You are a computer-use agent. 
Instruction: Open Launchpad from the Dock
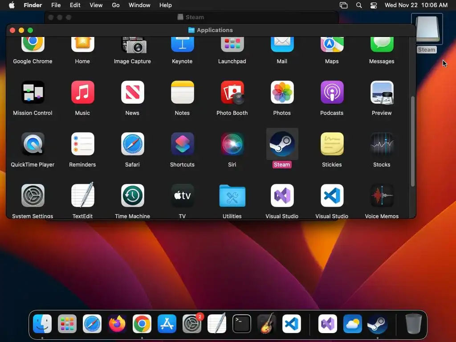[x=67, y=324]
